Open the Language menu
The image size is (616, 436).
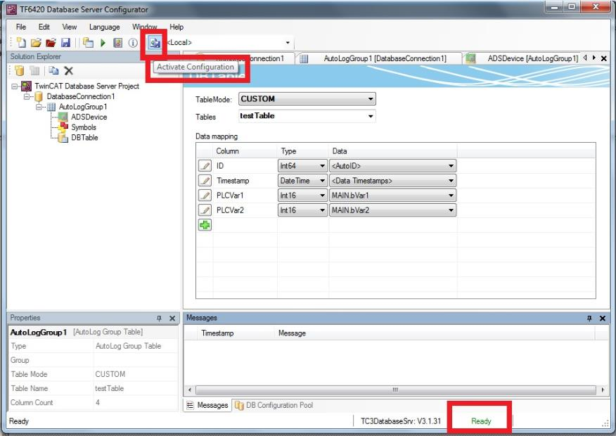[x=105, y=27]
